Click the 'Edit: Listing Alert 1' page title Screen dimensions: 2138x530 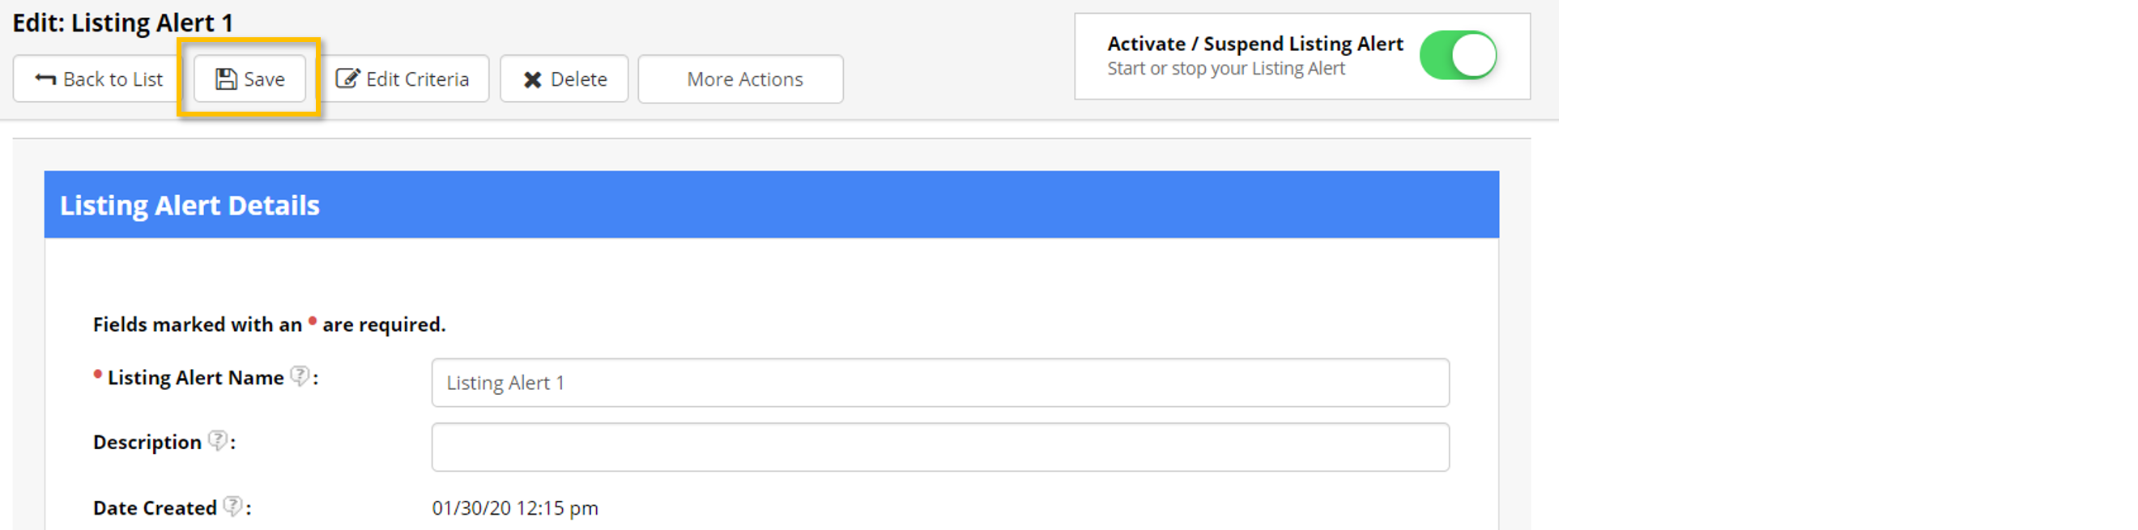(123, 23)
